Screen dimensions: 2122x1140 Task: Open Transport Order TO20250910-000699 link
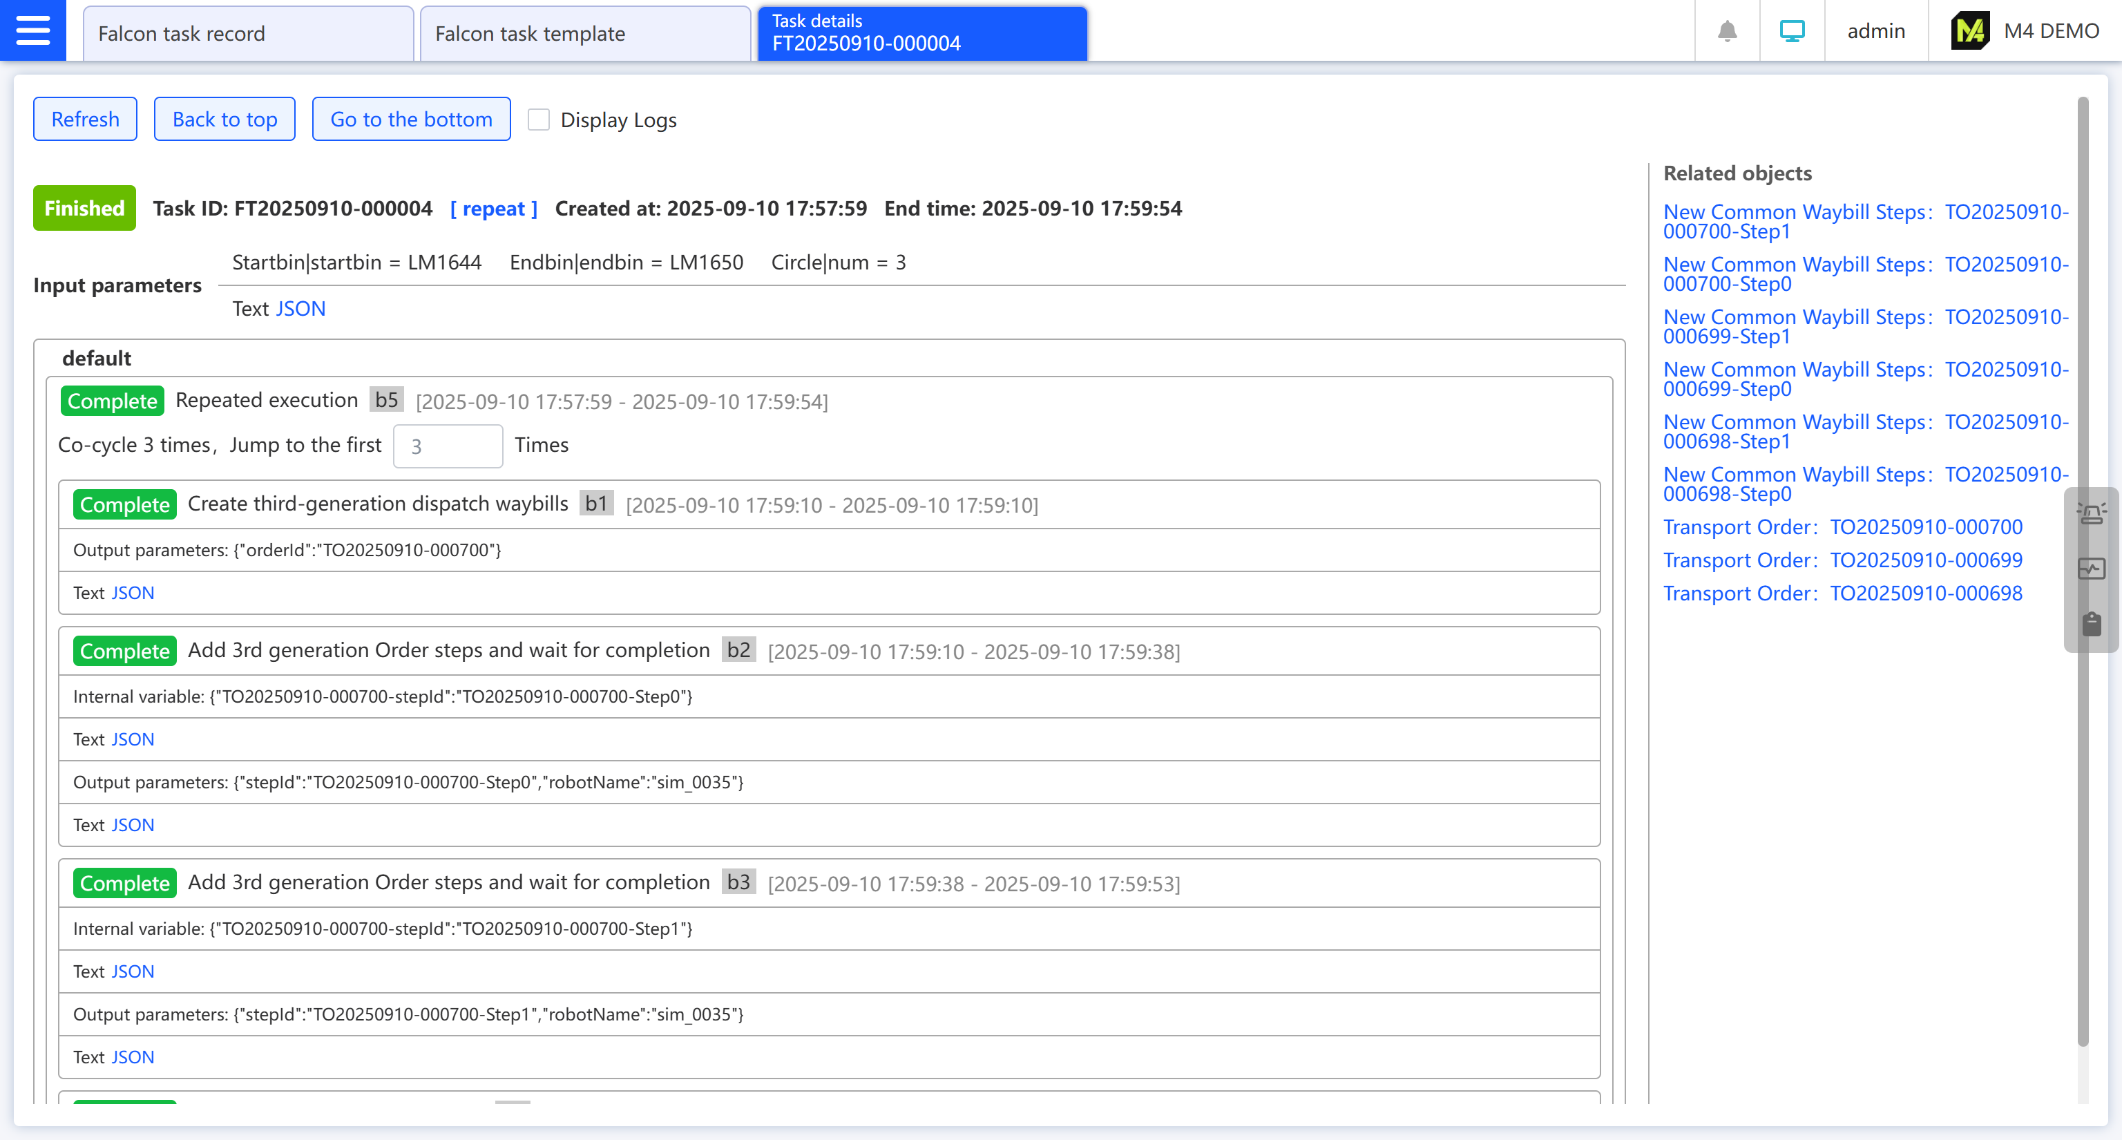pos(1843,560)
